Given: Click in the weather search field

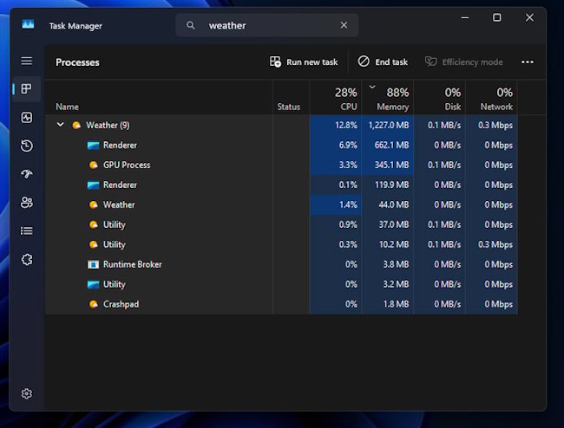Looking at the screenshot, I should (267, 25).
